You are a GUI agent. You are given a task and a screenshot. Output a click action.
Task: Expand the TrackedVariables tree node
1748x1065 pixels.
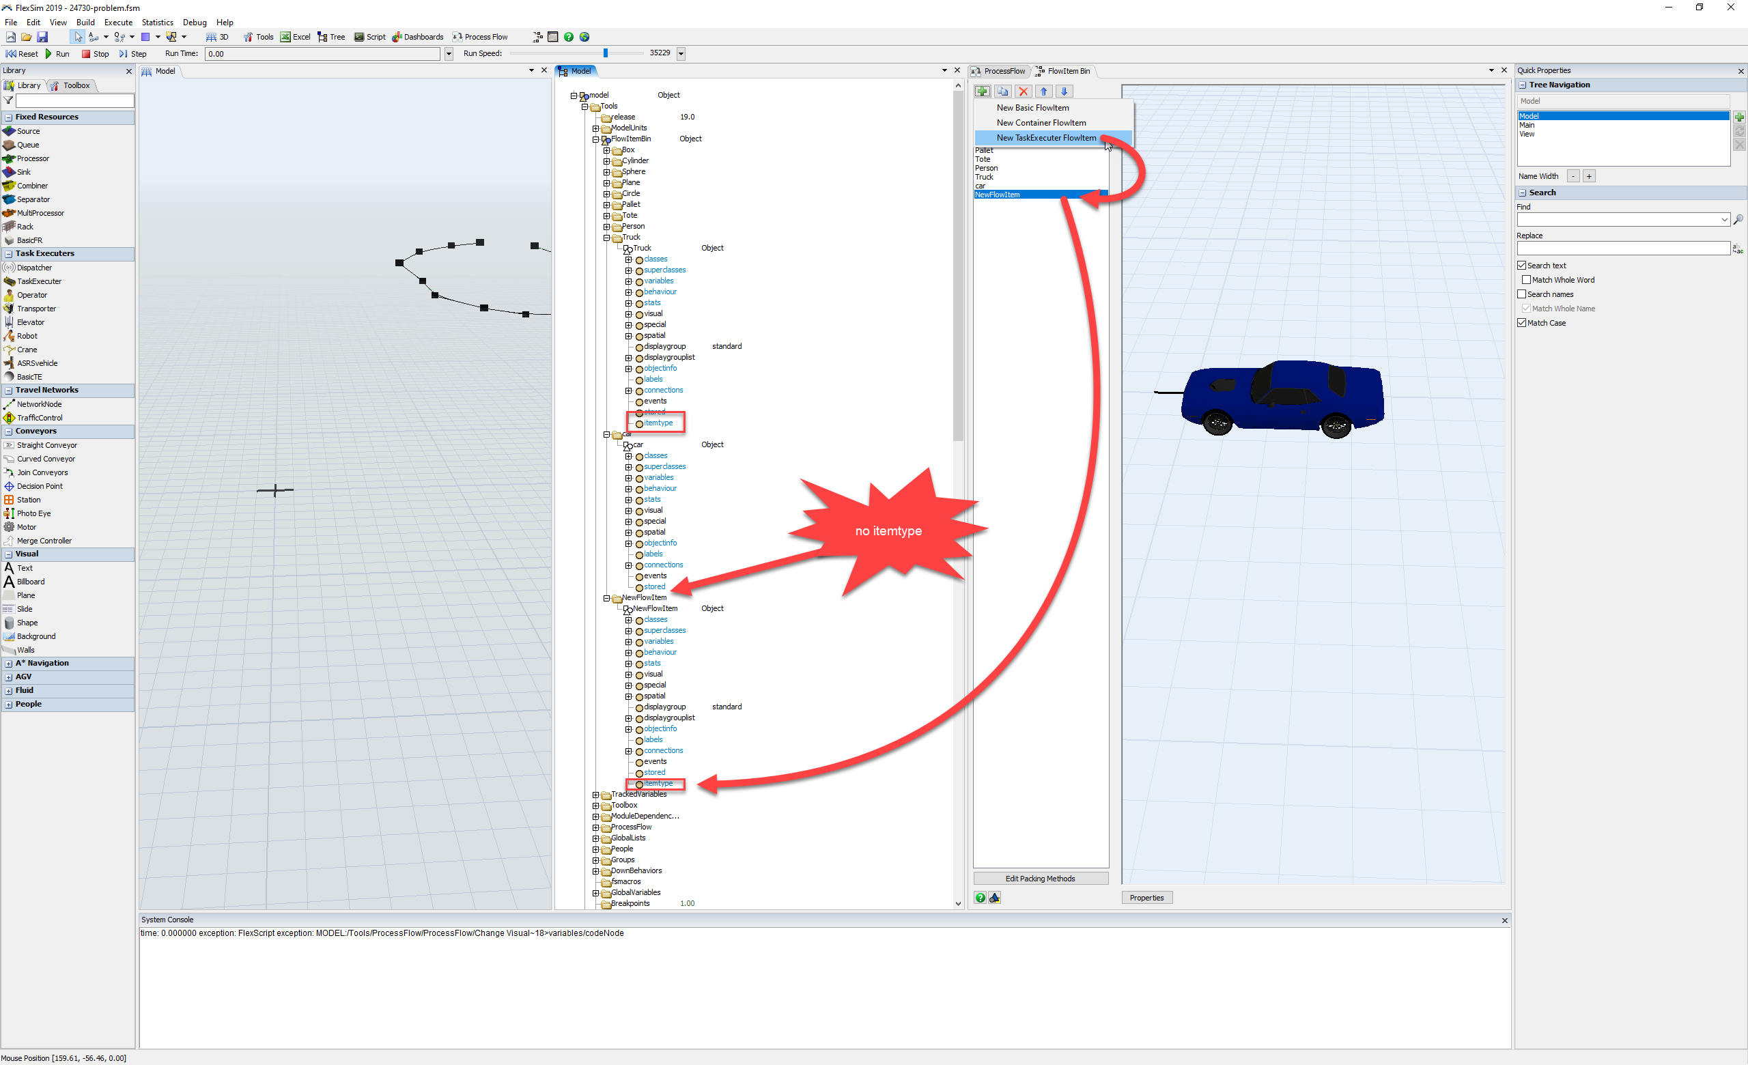pyautogui.click(x=596, y=795)
